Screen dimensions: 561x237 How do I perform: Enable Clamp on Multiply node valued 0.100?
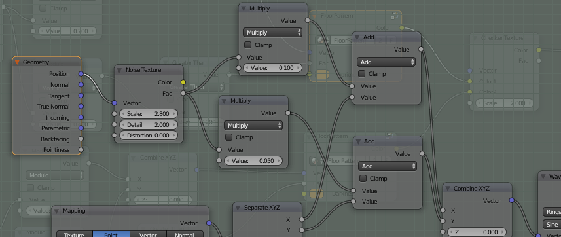[247, 45]
